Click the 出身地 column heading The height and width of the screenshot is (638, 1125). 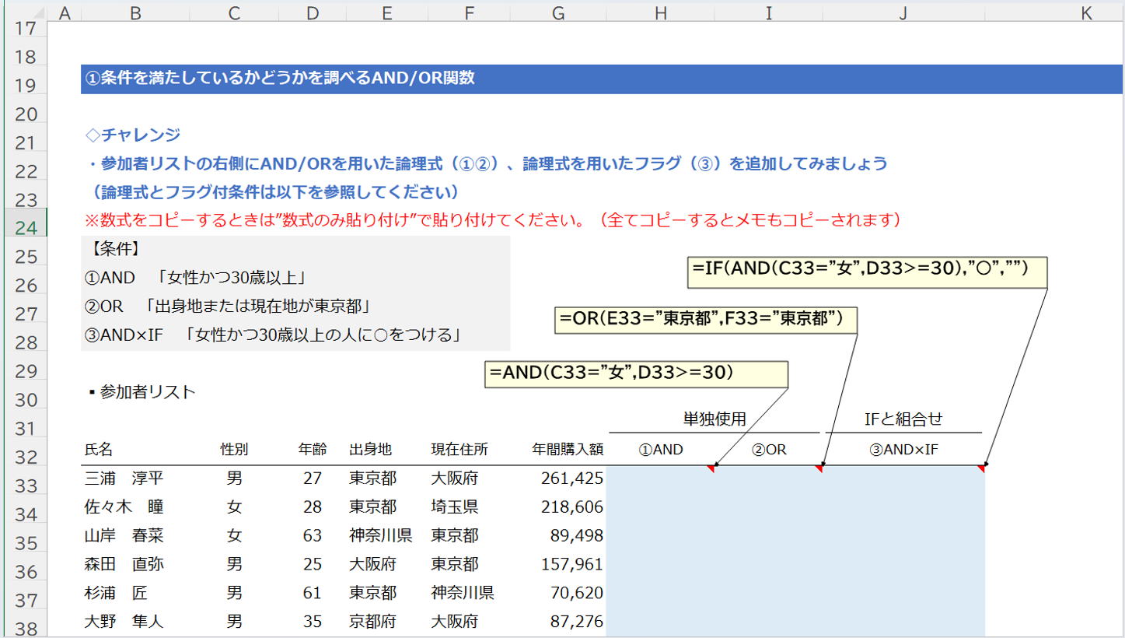pos(371,449)
